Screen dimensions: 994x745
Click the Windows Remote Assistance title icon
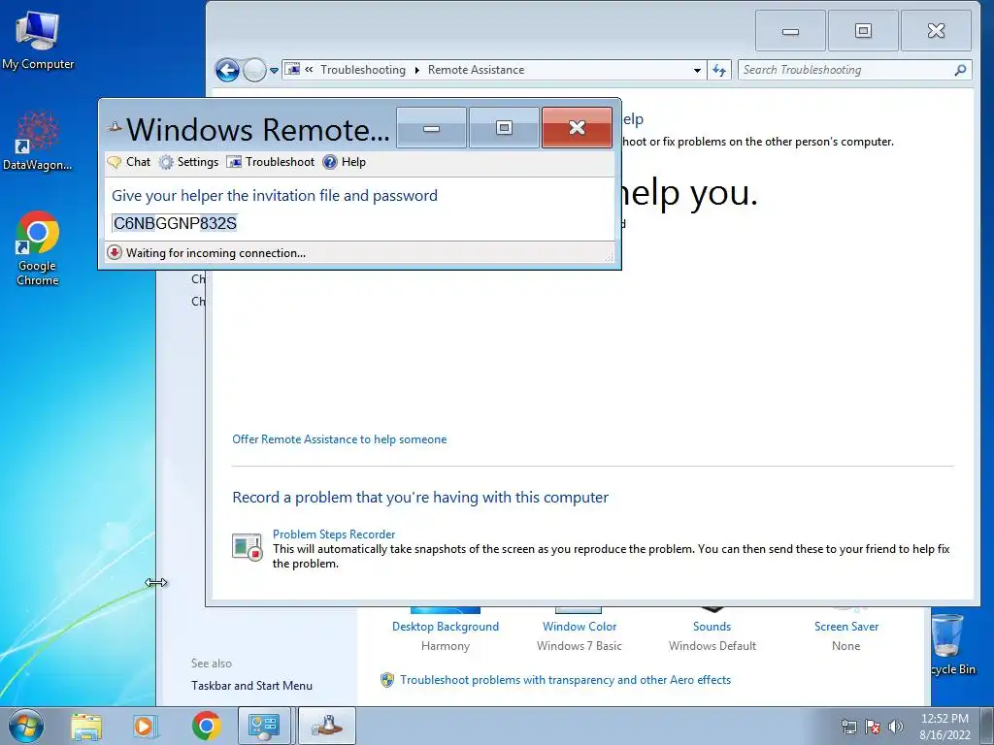tap(115, 127)
